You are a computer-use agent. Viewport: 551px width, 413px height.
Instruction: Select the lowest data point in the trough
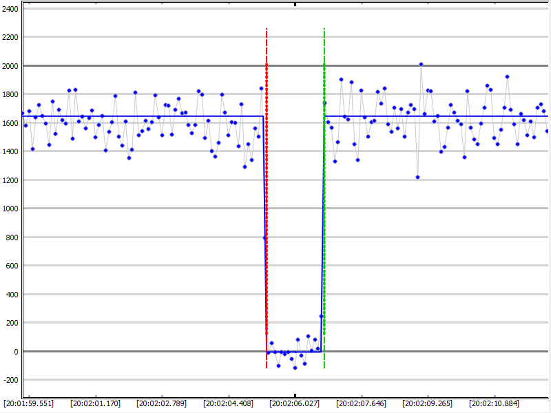coord(295,368)
